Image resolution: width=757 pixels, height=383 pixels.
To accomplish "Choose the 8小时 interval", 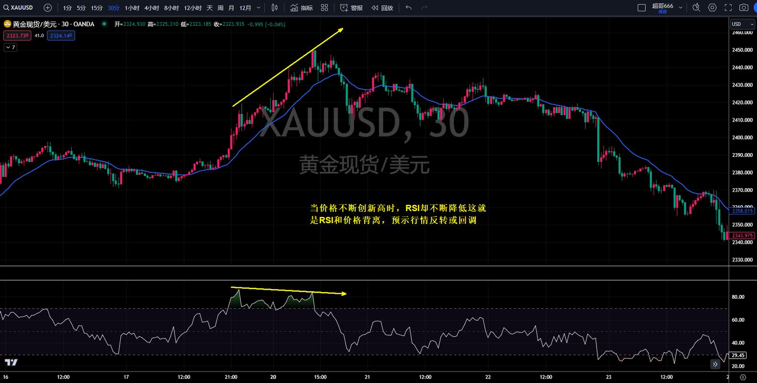I will (x=171, y=8).
